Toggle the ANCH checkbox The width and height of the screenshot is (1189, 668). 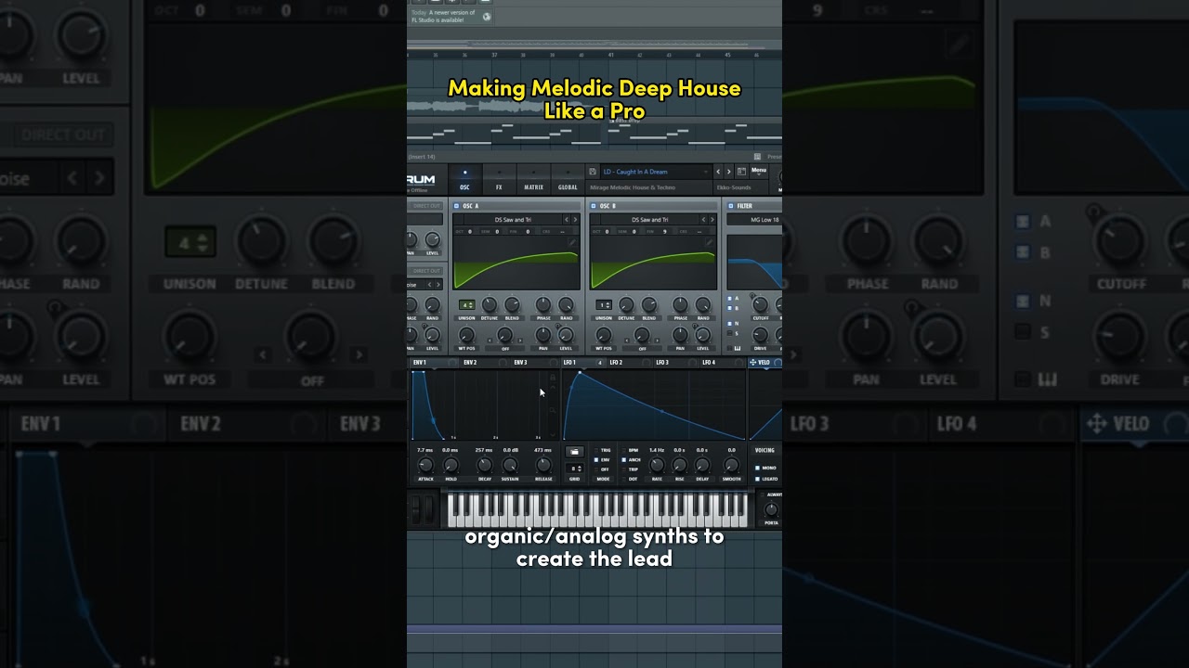click(623, 460)
